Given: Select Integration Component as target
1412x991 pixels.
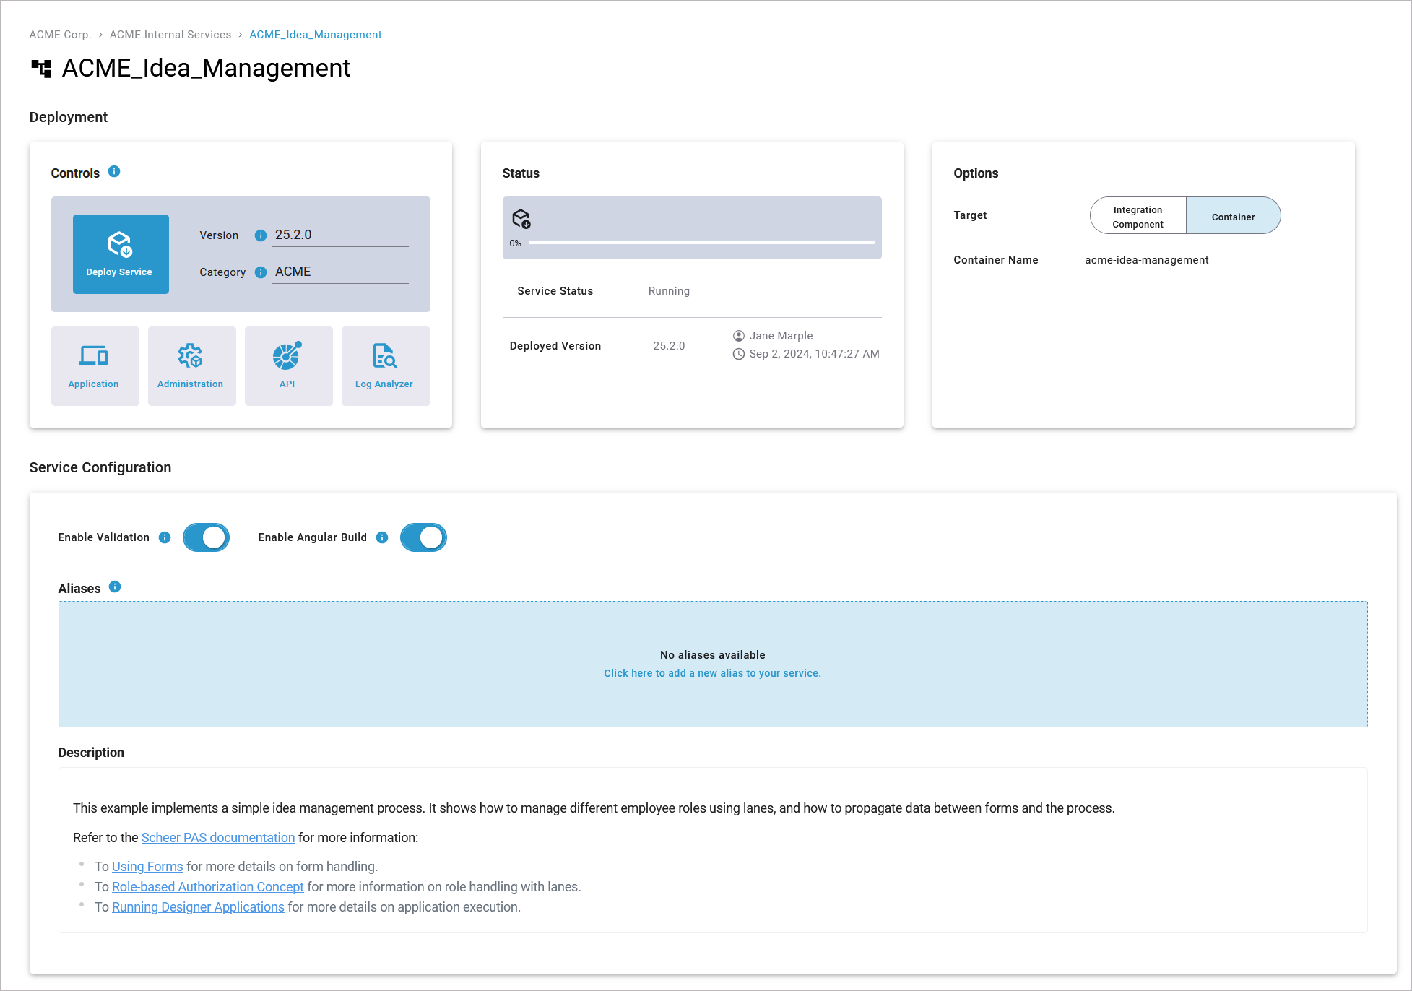Looking at the screenshot, I should [x=1138, y=216].
